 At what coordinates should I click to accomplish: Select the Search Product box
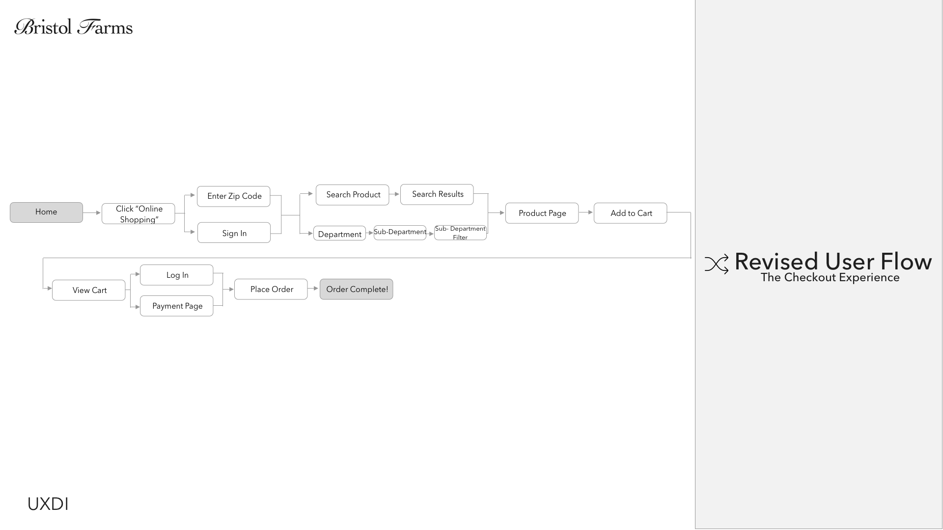[x=353, y=195]
